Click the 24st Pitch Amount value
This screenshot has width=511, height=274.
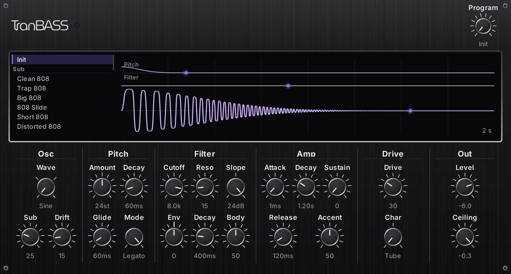(102, 206)
